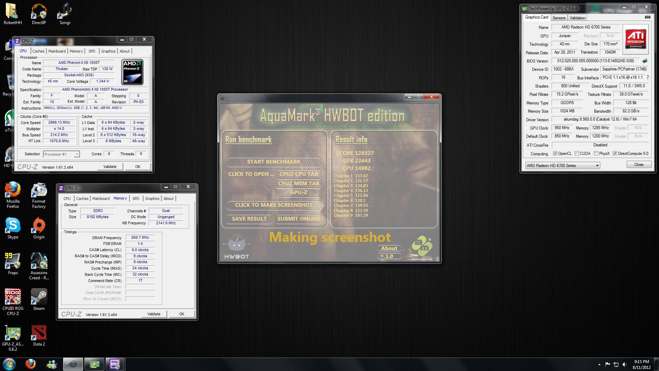Click Bus Interface question mark help

point(648,78)
